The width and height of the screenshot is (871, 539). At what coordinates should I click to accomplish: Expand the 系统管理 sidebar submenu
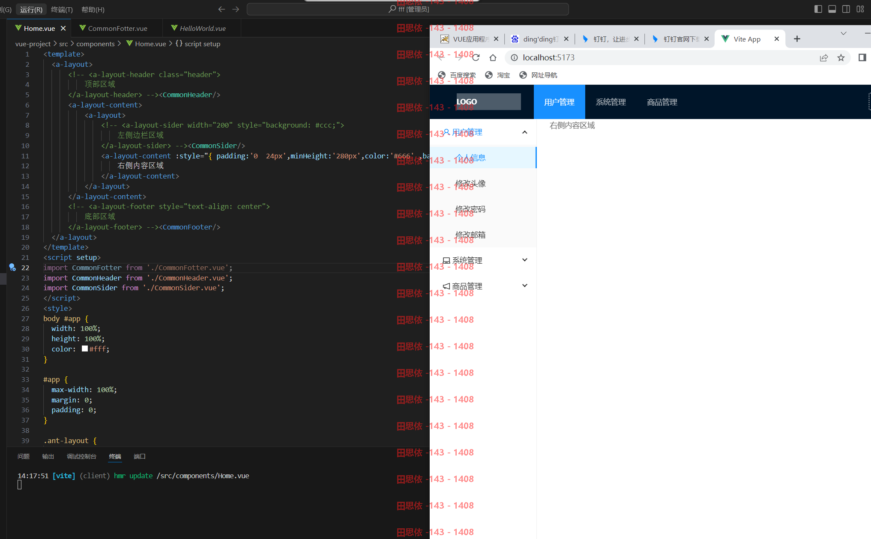click(483, 260)
